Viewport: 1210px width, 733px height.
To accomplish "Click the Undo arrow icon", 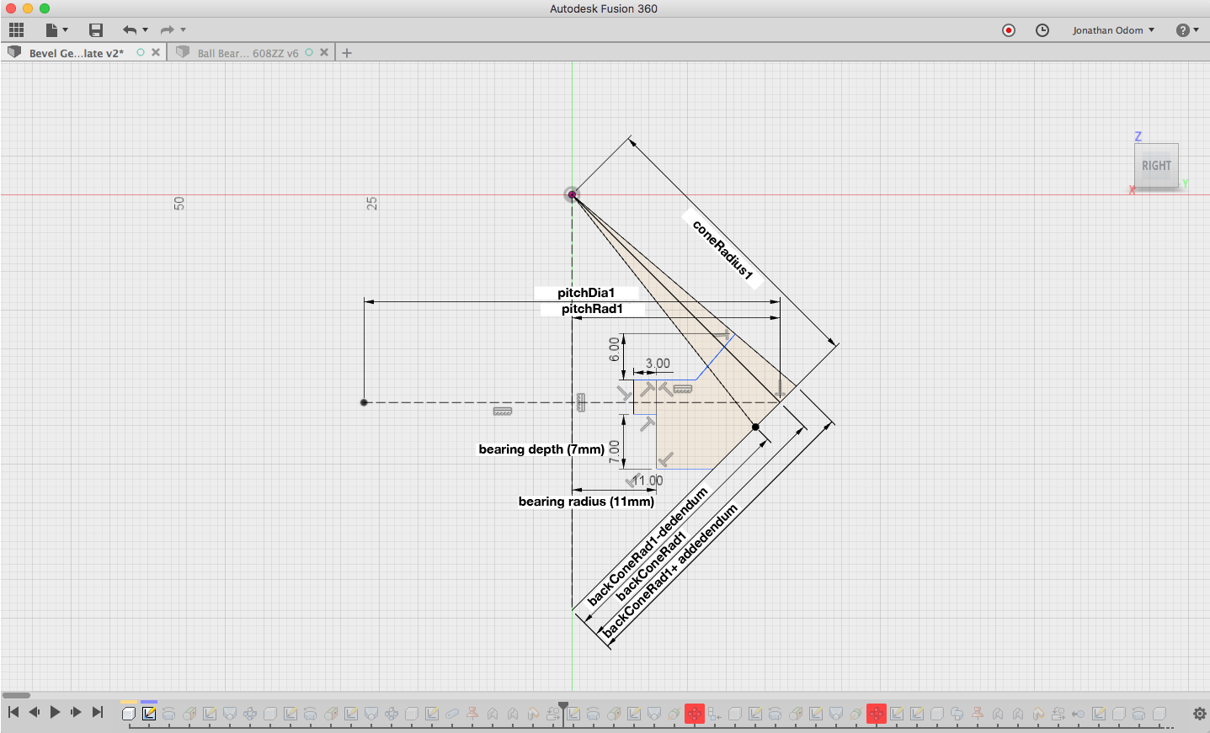I will 129,30.
